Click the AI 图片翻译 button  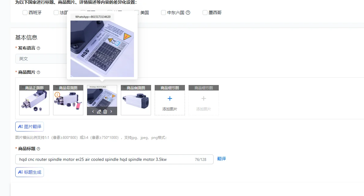tap(30, 127)
